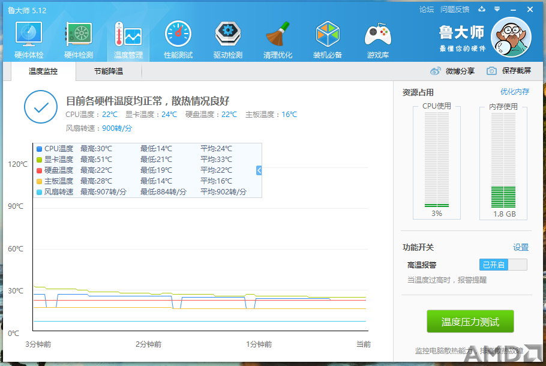Image resolution: width=546 pixels, height=366 pixels.
Task: Open 性能测试 performance test
Action: [178, 40]
